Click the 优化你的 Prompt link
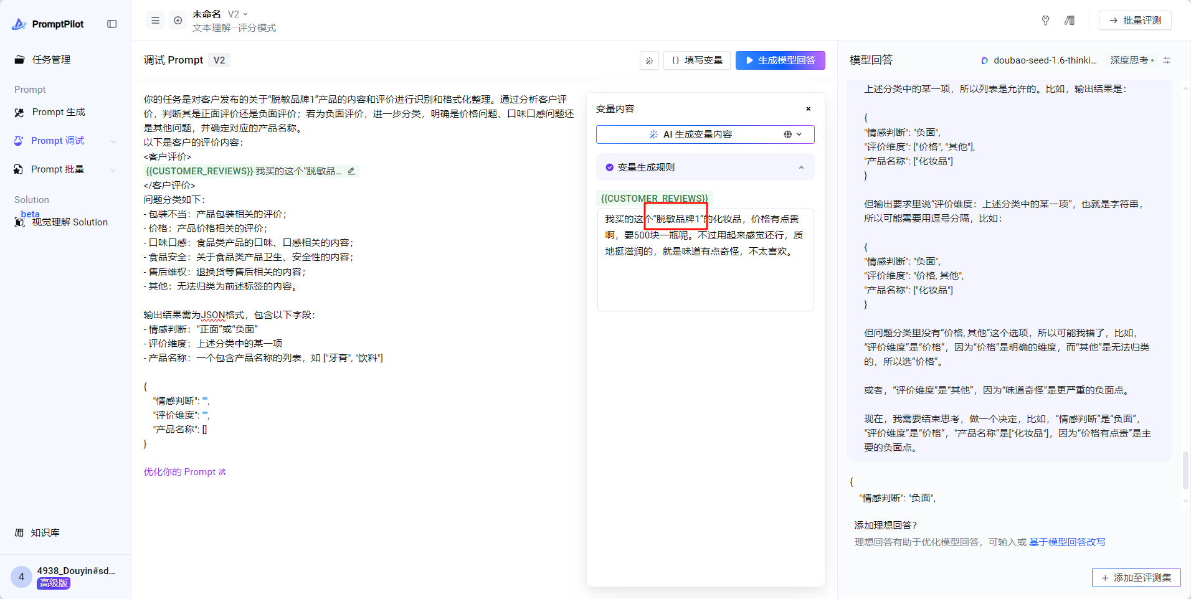The image size is (1191, 599). tap(185, 472)
